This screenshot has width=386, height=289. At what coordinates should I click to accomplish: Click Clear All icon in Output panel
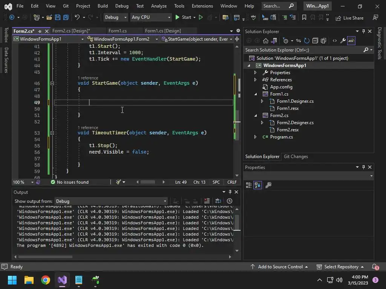[207, 201]
